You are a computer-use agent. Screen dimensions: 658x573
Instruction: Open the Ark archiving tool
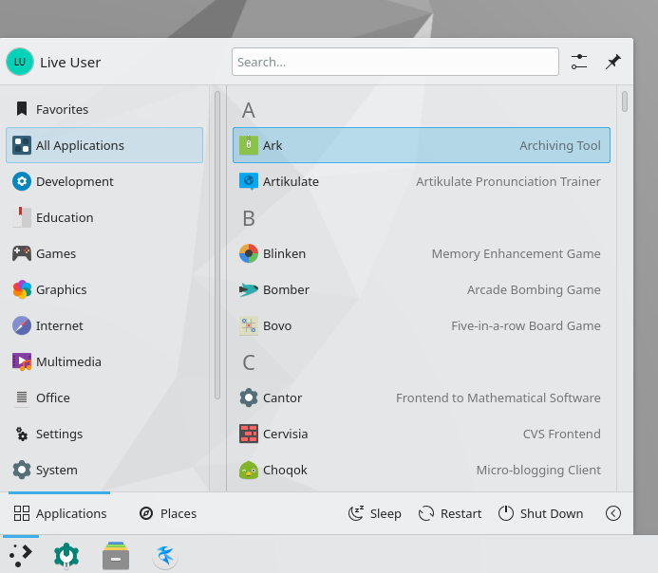point(422,145)
